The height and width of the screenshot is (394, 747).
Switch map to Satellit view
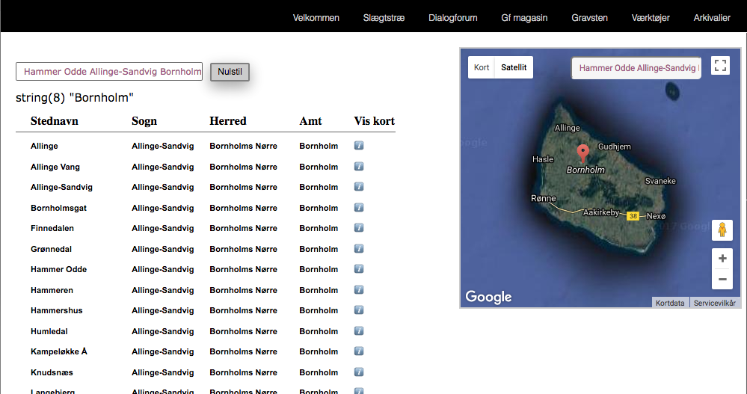pyautogui.click(x=514, y=67)
